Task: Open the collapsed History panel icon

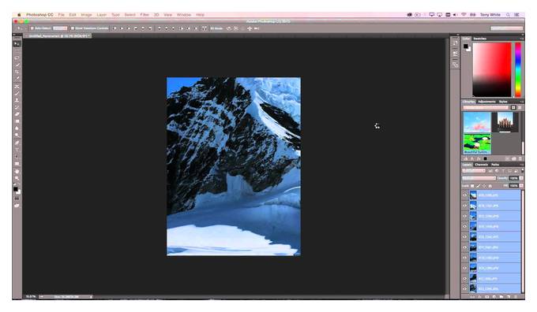Action: click(x=455, y=43)
